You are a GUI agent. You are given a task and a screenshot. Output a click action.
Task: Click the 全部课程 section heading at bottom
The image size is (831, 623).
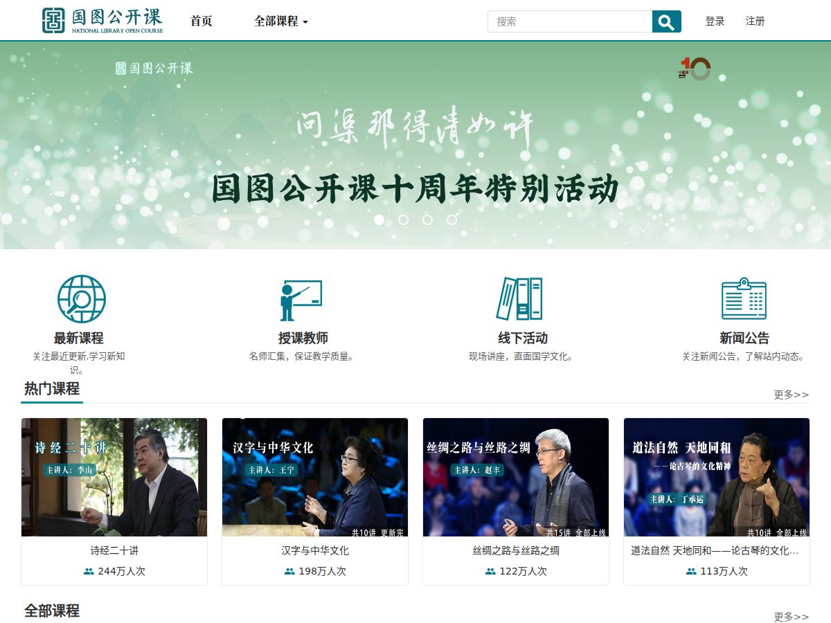pos(52,611)
